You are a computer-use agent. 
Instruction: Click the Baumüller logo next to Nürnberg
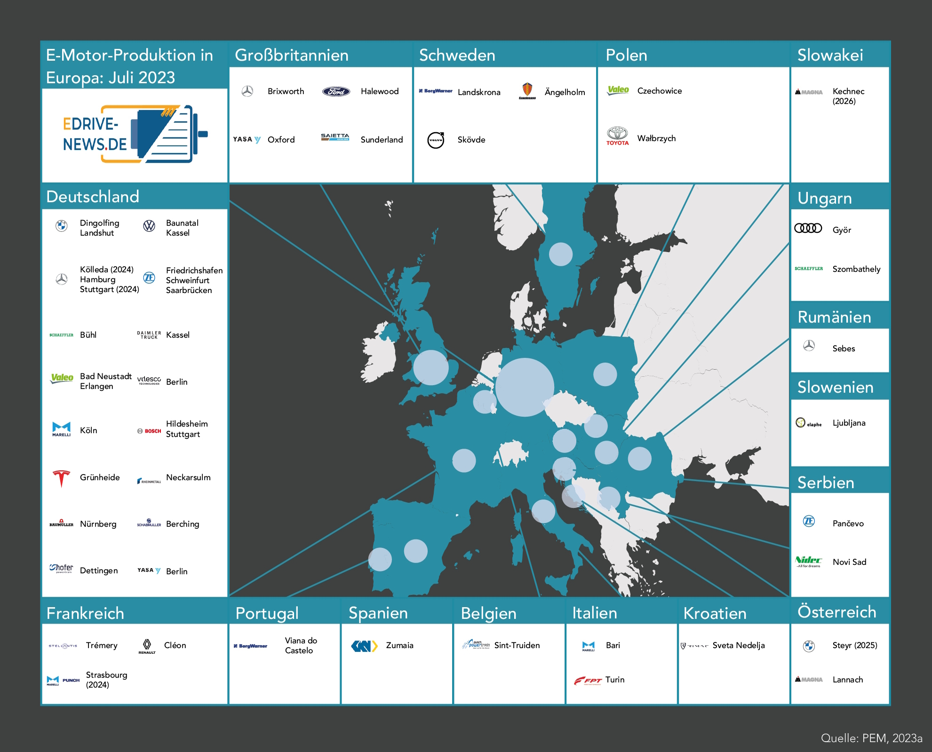(61, 523)
